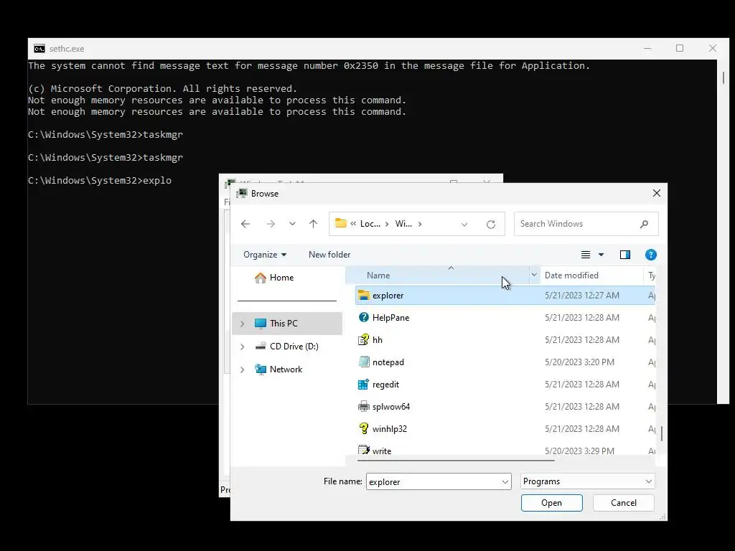Expand the address bar path history dropdown
Screen dimensions: 735x551
pos(464,224)
